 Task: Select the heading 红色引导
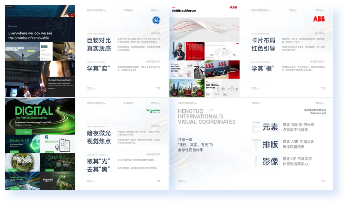point(263,48)
